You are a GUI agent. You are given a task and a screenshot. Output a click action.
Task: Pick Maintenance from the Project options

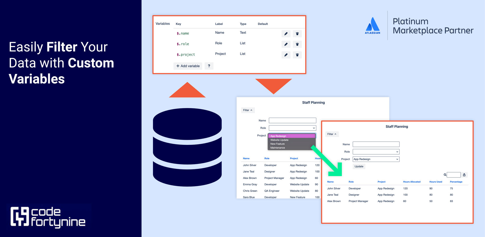(277, 147)
